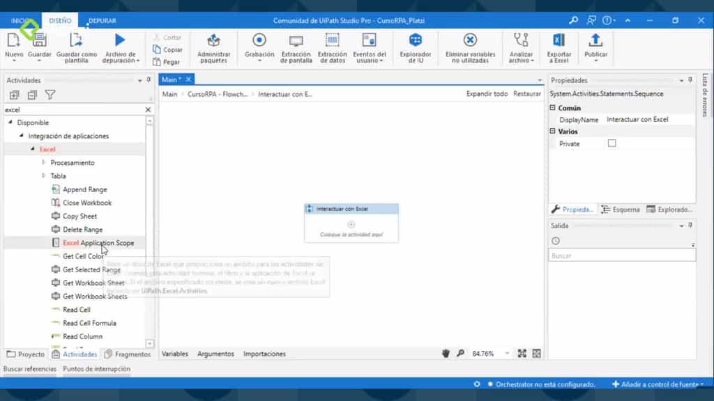Clear the excel search text

(x=148, y=109)
